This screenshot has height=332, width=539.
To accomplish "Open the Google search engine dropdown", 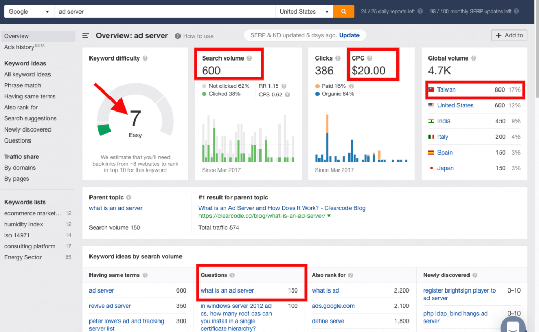I will pyautogui.click(x=29, y=12).
